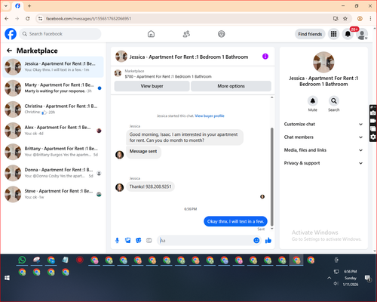
Task: Open View buyer profile link
Action: [x=210, y=116]
